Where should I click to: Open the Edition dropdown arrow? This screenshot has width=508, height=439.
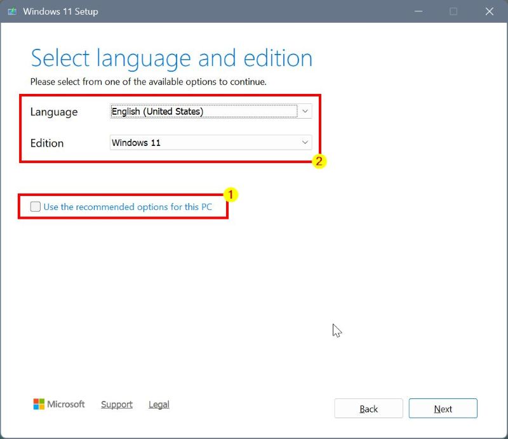click(x=305, y=143)
